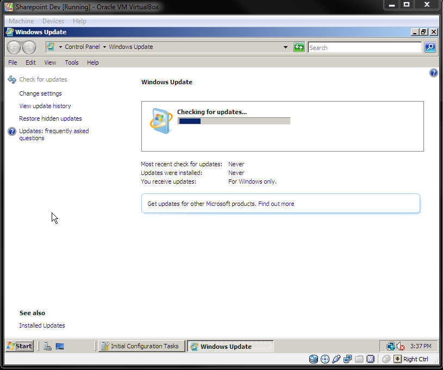Expand the address bar root dropdown arrow
This screenshot has height=370, width=443.
coord(60,47)
